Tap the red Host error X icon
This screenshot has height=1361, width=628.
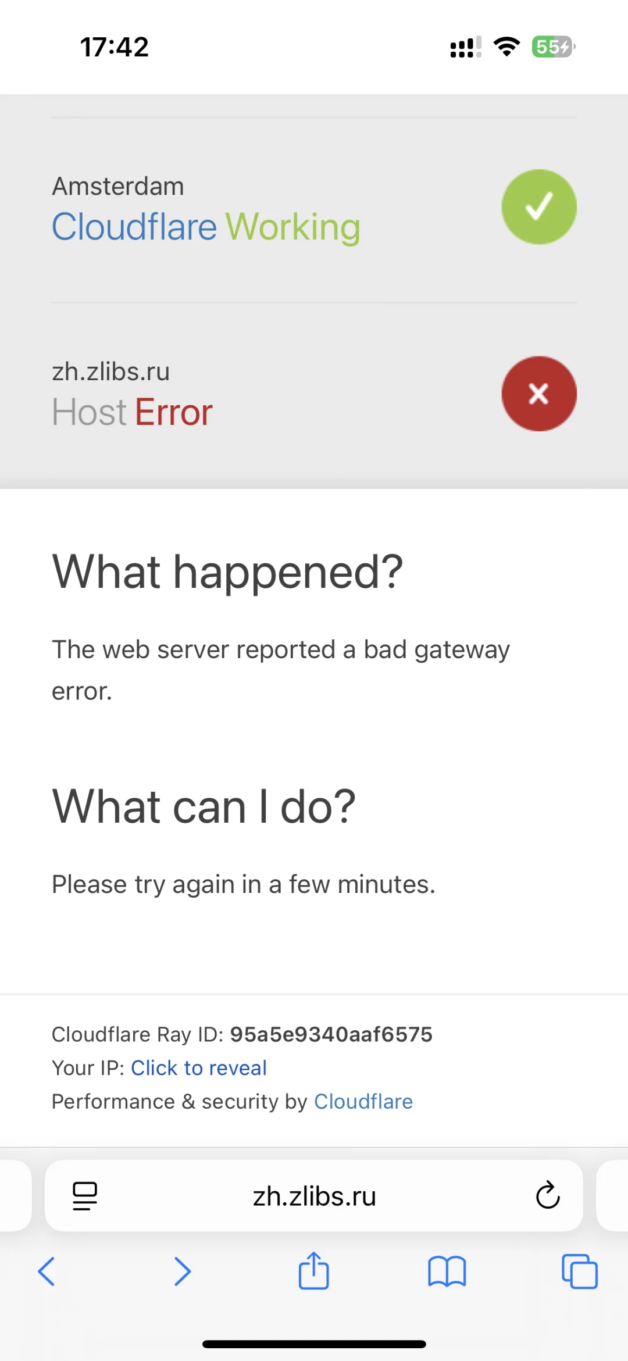pos(539,394)
